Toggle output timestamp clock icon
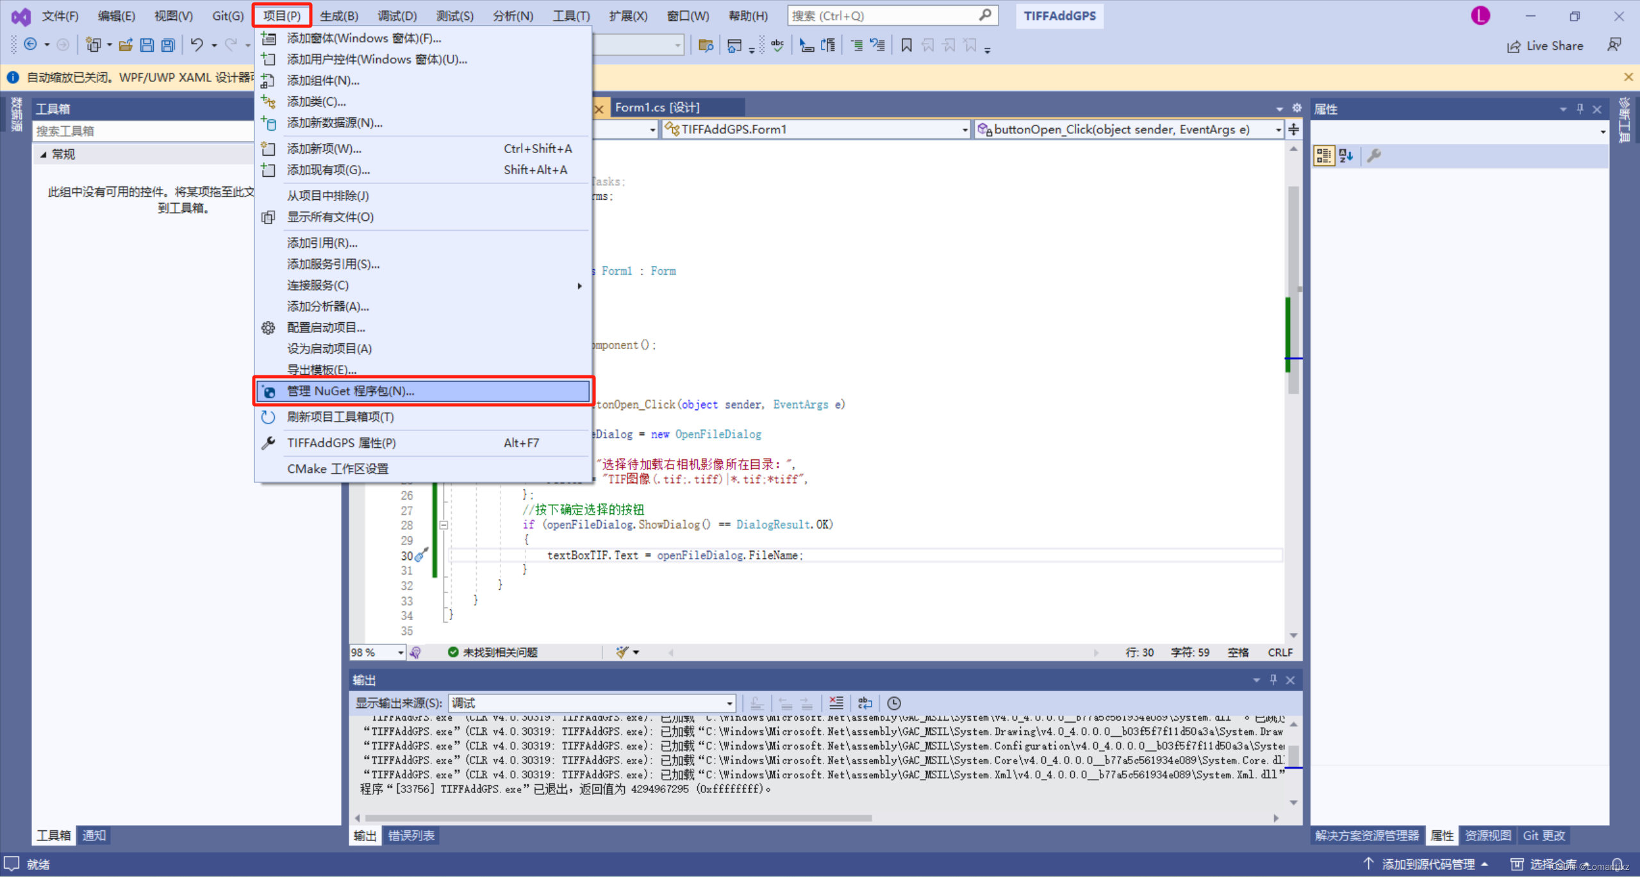The image size is (1640, 877). [893, 703]
